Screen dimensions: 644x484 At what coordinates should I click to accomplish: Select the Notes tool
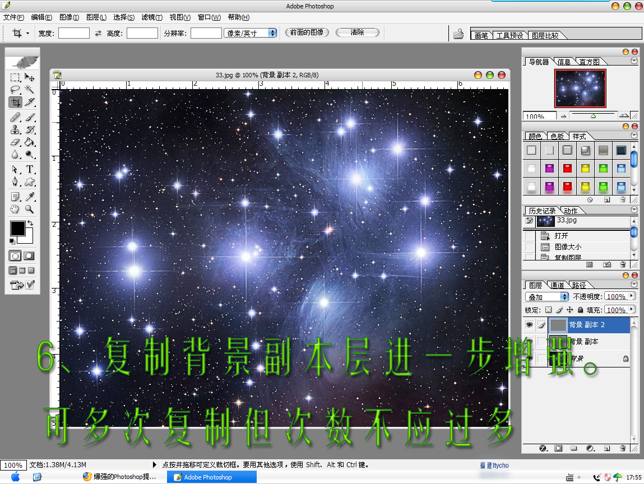pos(15,197)
